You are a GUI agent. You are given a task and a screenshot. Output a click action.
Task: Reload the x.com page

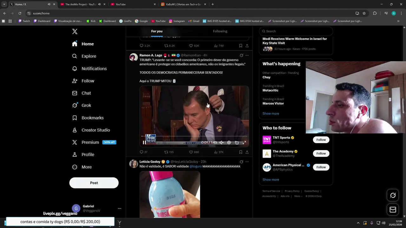point(20,13)
